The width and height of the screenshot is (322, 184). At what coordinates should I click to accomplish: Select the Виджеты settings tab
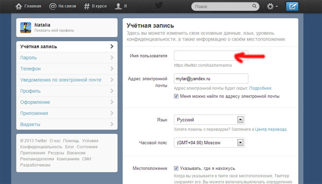[x=67, y=124]
